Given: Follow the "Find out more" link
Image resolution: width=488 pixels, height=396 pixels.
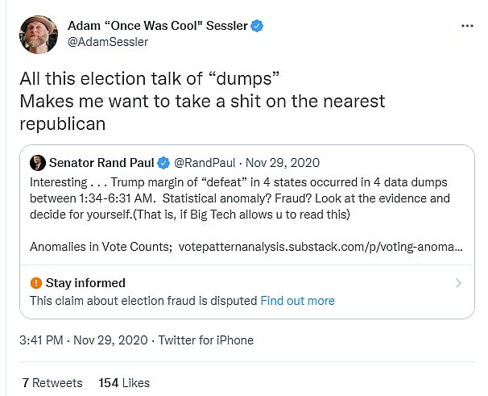Looking at the screenshot, I should point(297,301).
